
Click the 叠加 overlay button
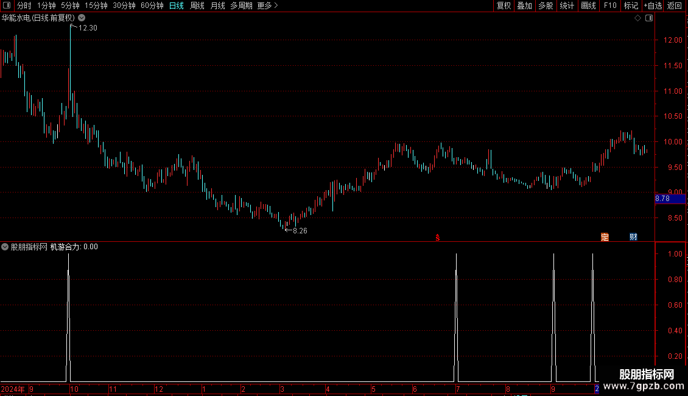pyautogui.click(x=524, y=5)
